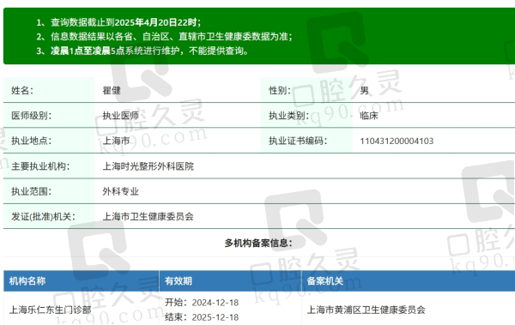
Task: Select the name value 翟健
Action: 112,90
